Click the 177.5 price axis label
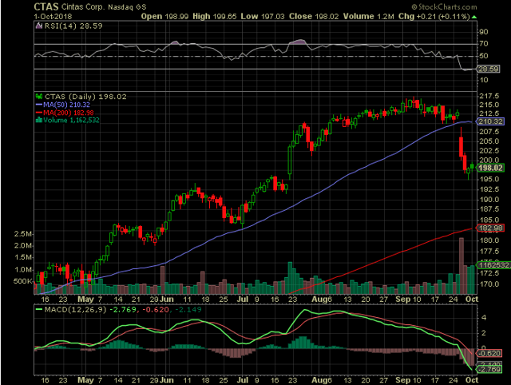The height and width of the screenshot is (385, 511). coord(489,252)
